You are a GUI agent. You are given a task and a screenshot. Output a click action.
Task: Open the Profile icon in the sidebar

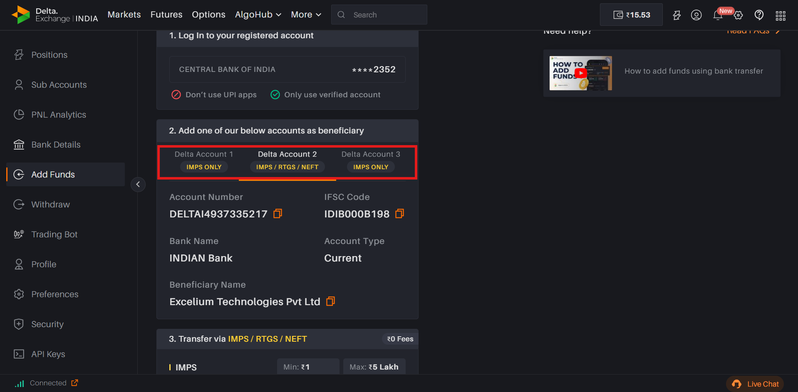click(x=19, y=264)
